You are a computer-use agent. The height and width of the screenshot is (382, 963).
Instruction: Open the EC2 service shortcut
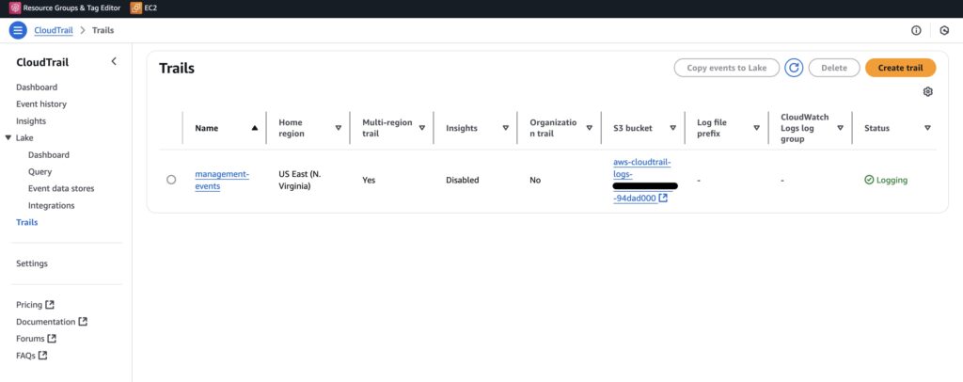point(144,8)
